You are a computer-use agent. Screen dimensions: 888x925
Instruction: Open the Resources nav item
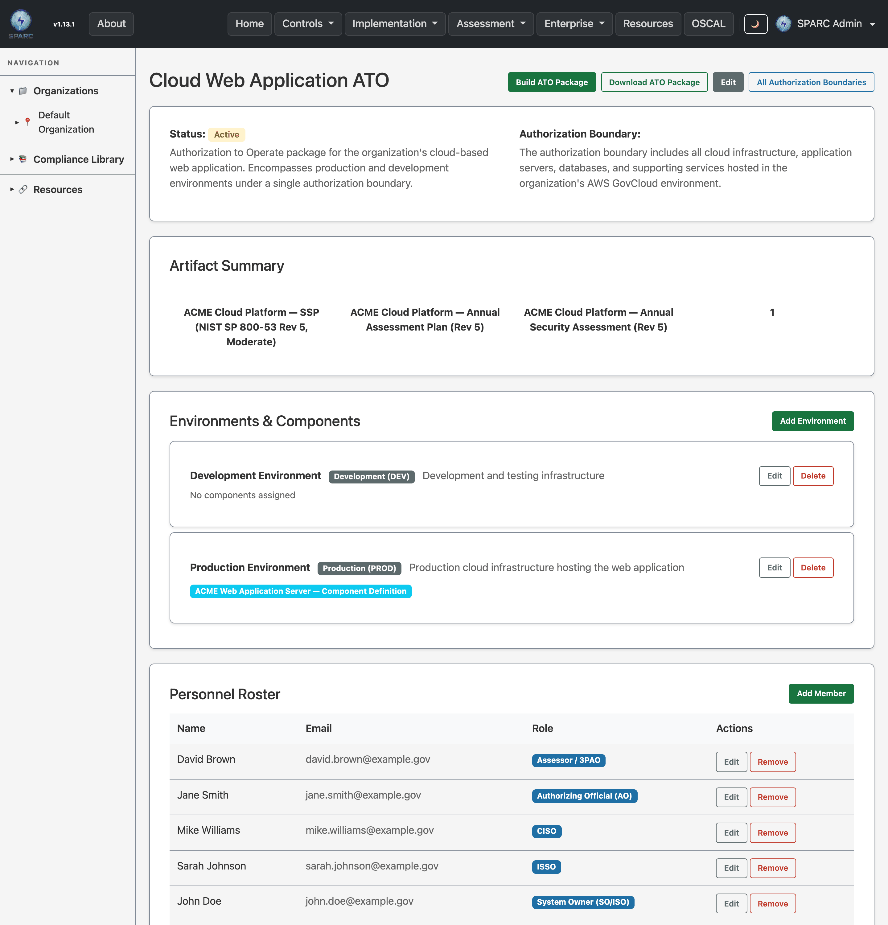(x=648, y=24)
